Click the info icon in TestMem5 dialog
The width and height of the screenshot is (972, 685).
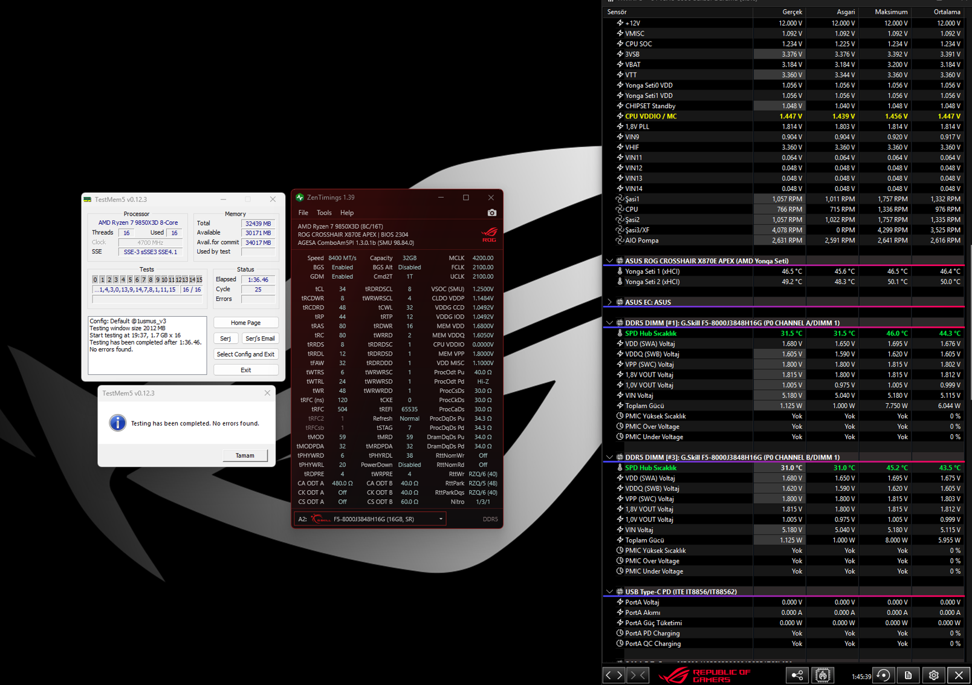[117, 423]
